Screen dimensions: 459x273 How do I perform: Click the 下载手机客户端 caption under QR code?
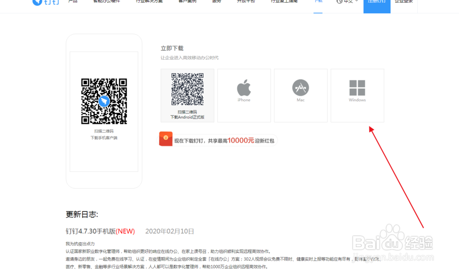pyautogui.click(x=104, y=138)
